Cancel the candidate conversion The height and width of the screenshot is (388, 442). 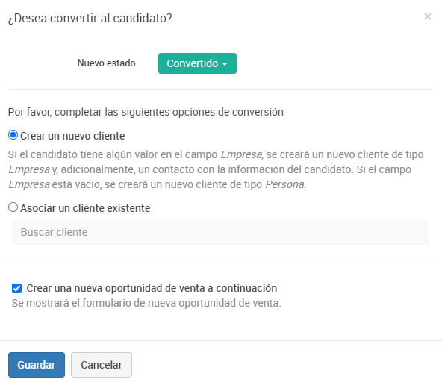[102, 365]
